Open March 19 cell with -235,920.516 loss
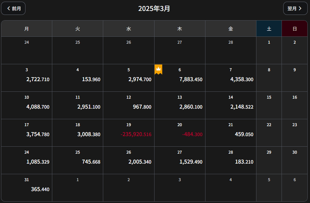 click(129, 133)
